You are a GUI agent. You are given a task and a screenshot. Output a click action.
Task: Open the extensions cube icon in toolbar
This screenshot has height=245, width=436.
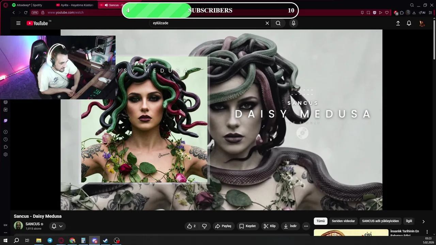402,13
